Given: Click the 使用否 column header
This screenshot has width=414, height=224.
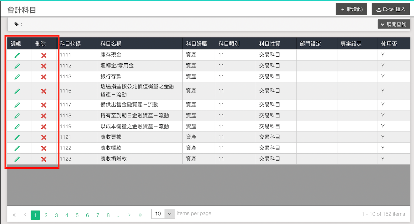Looking at the screenshot, I should [389, 44].
